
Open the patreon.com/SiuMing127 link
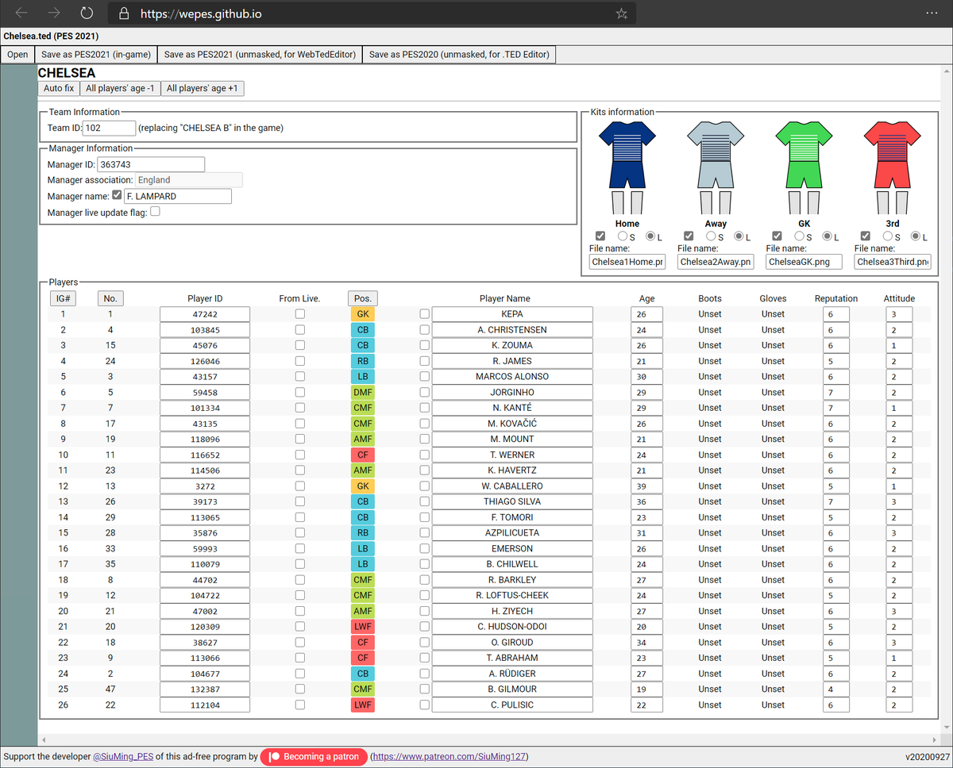pyautogui.click(x=449, y=757)
